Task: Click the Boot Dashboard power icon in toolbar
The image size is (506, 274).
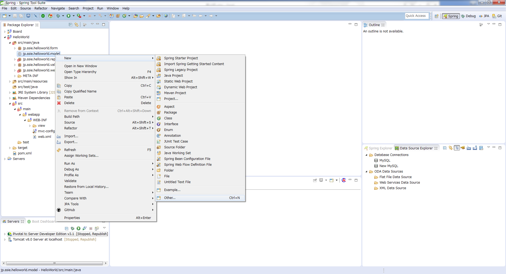Action: [43, 16]
